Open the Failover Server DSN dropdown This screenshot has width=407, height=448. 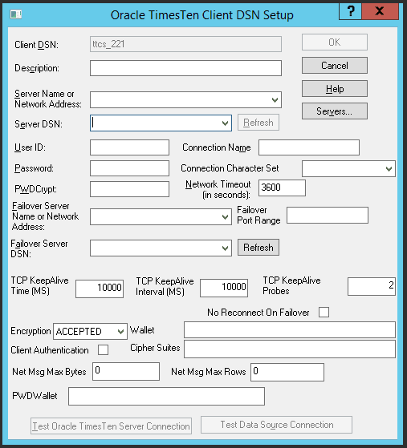(226, 248)
